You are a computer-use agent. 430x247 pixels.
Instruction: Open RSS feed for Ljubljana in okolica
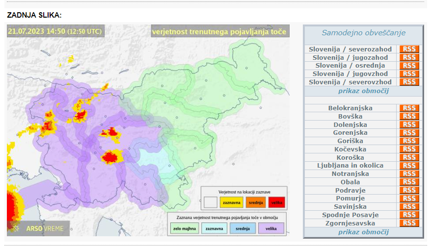pyautogui.click(x=409, y=166)
